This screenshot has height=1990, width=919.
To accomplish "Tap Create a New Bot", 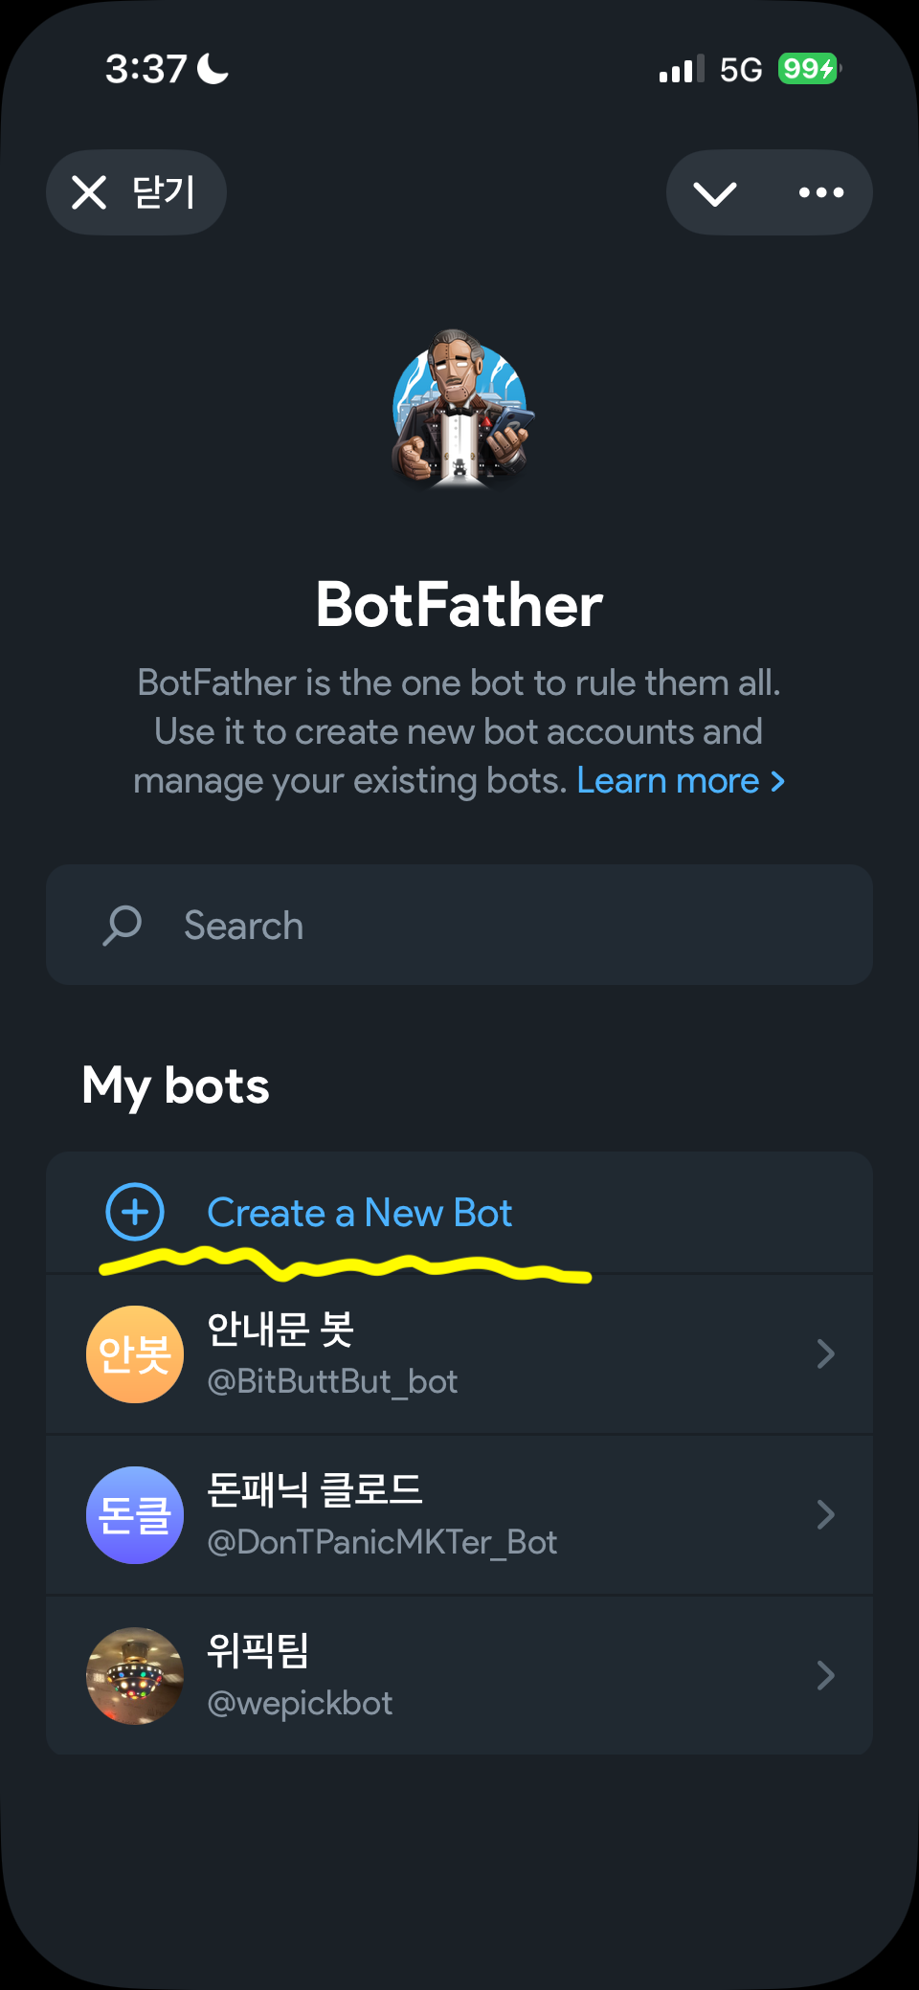I will point(359,1212).
